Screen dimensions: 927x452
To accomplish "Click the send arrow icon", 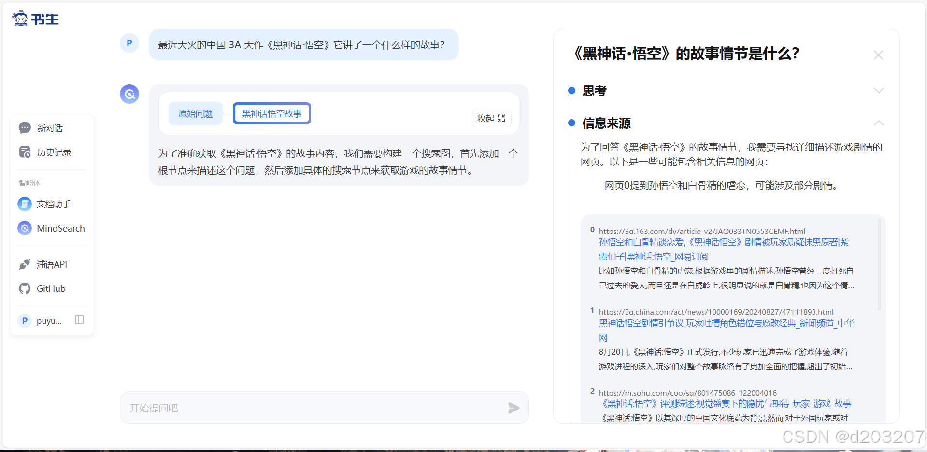I will coord(513,408).
